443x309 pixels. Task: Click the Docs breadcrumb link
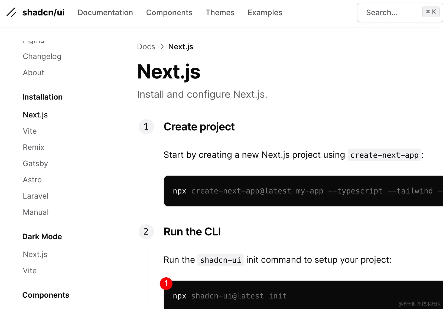pos(146,47)
